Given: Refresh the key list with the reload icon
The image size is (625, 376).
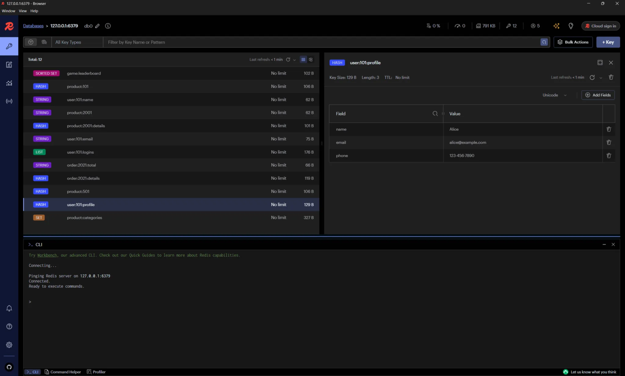Looking at the screenshot, I should (x=288, y=59).
